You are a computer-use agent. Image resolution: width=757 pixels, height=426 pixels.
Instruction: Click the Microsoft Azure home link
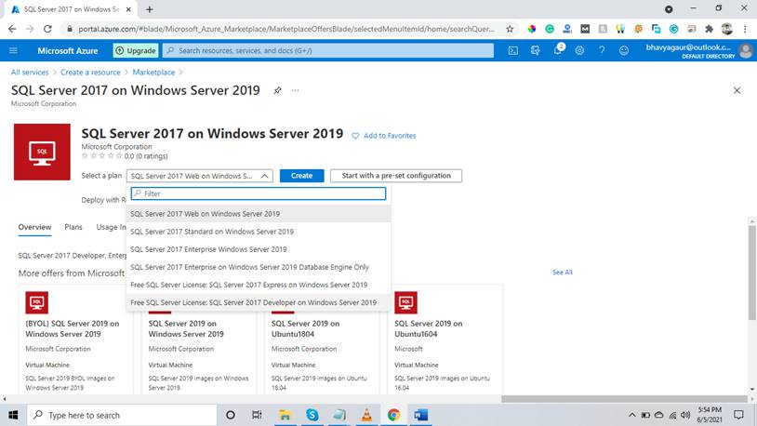tap(68, 50)
